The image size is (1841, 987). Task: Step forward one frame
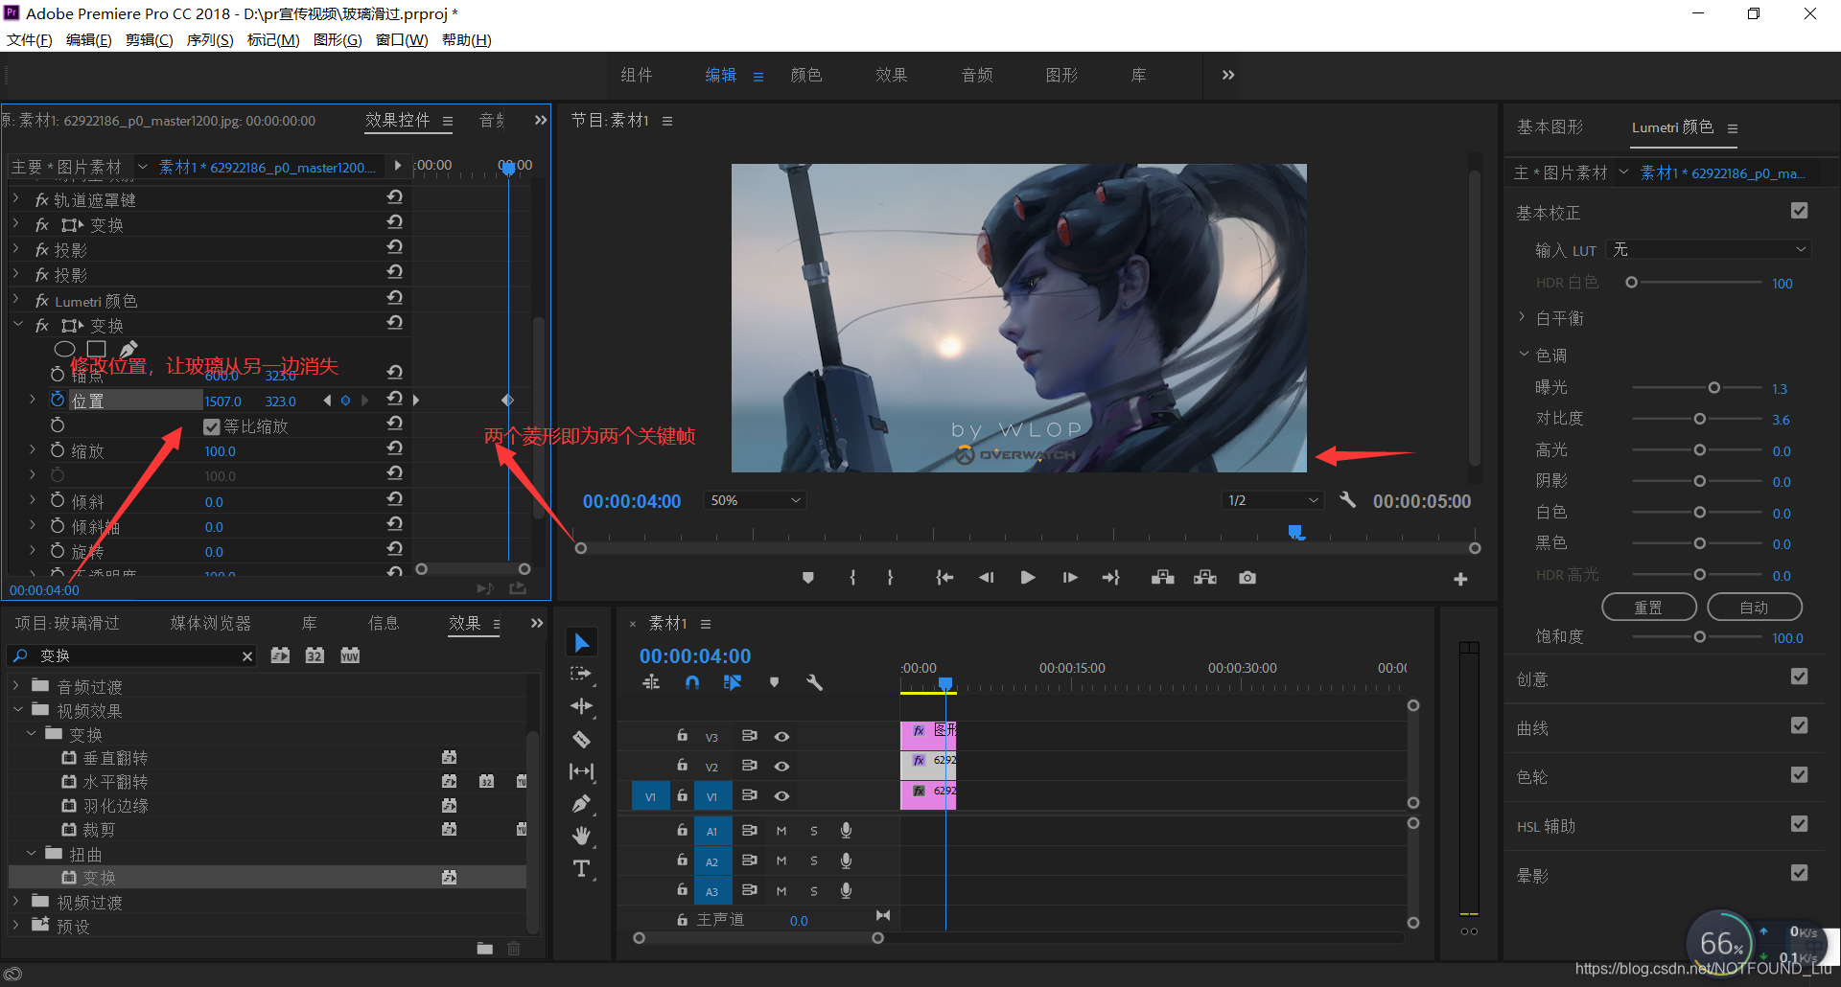click(x=1070, y=578)
